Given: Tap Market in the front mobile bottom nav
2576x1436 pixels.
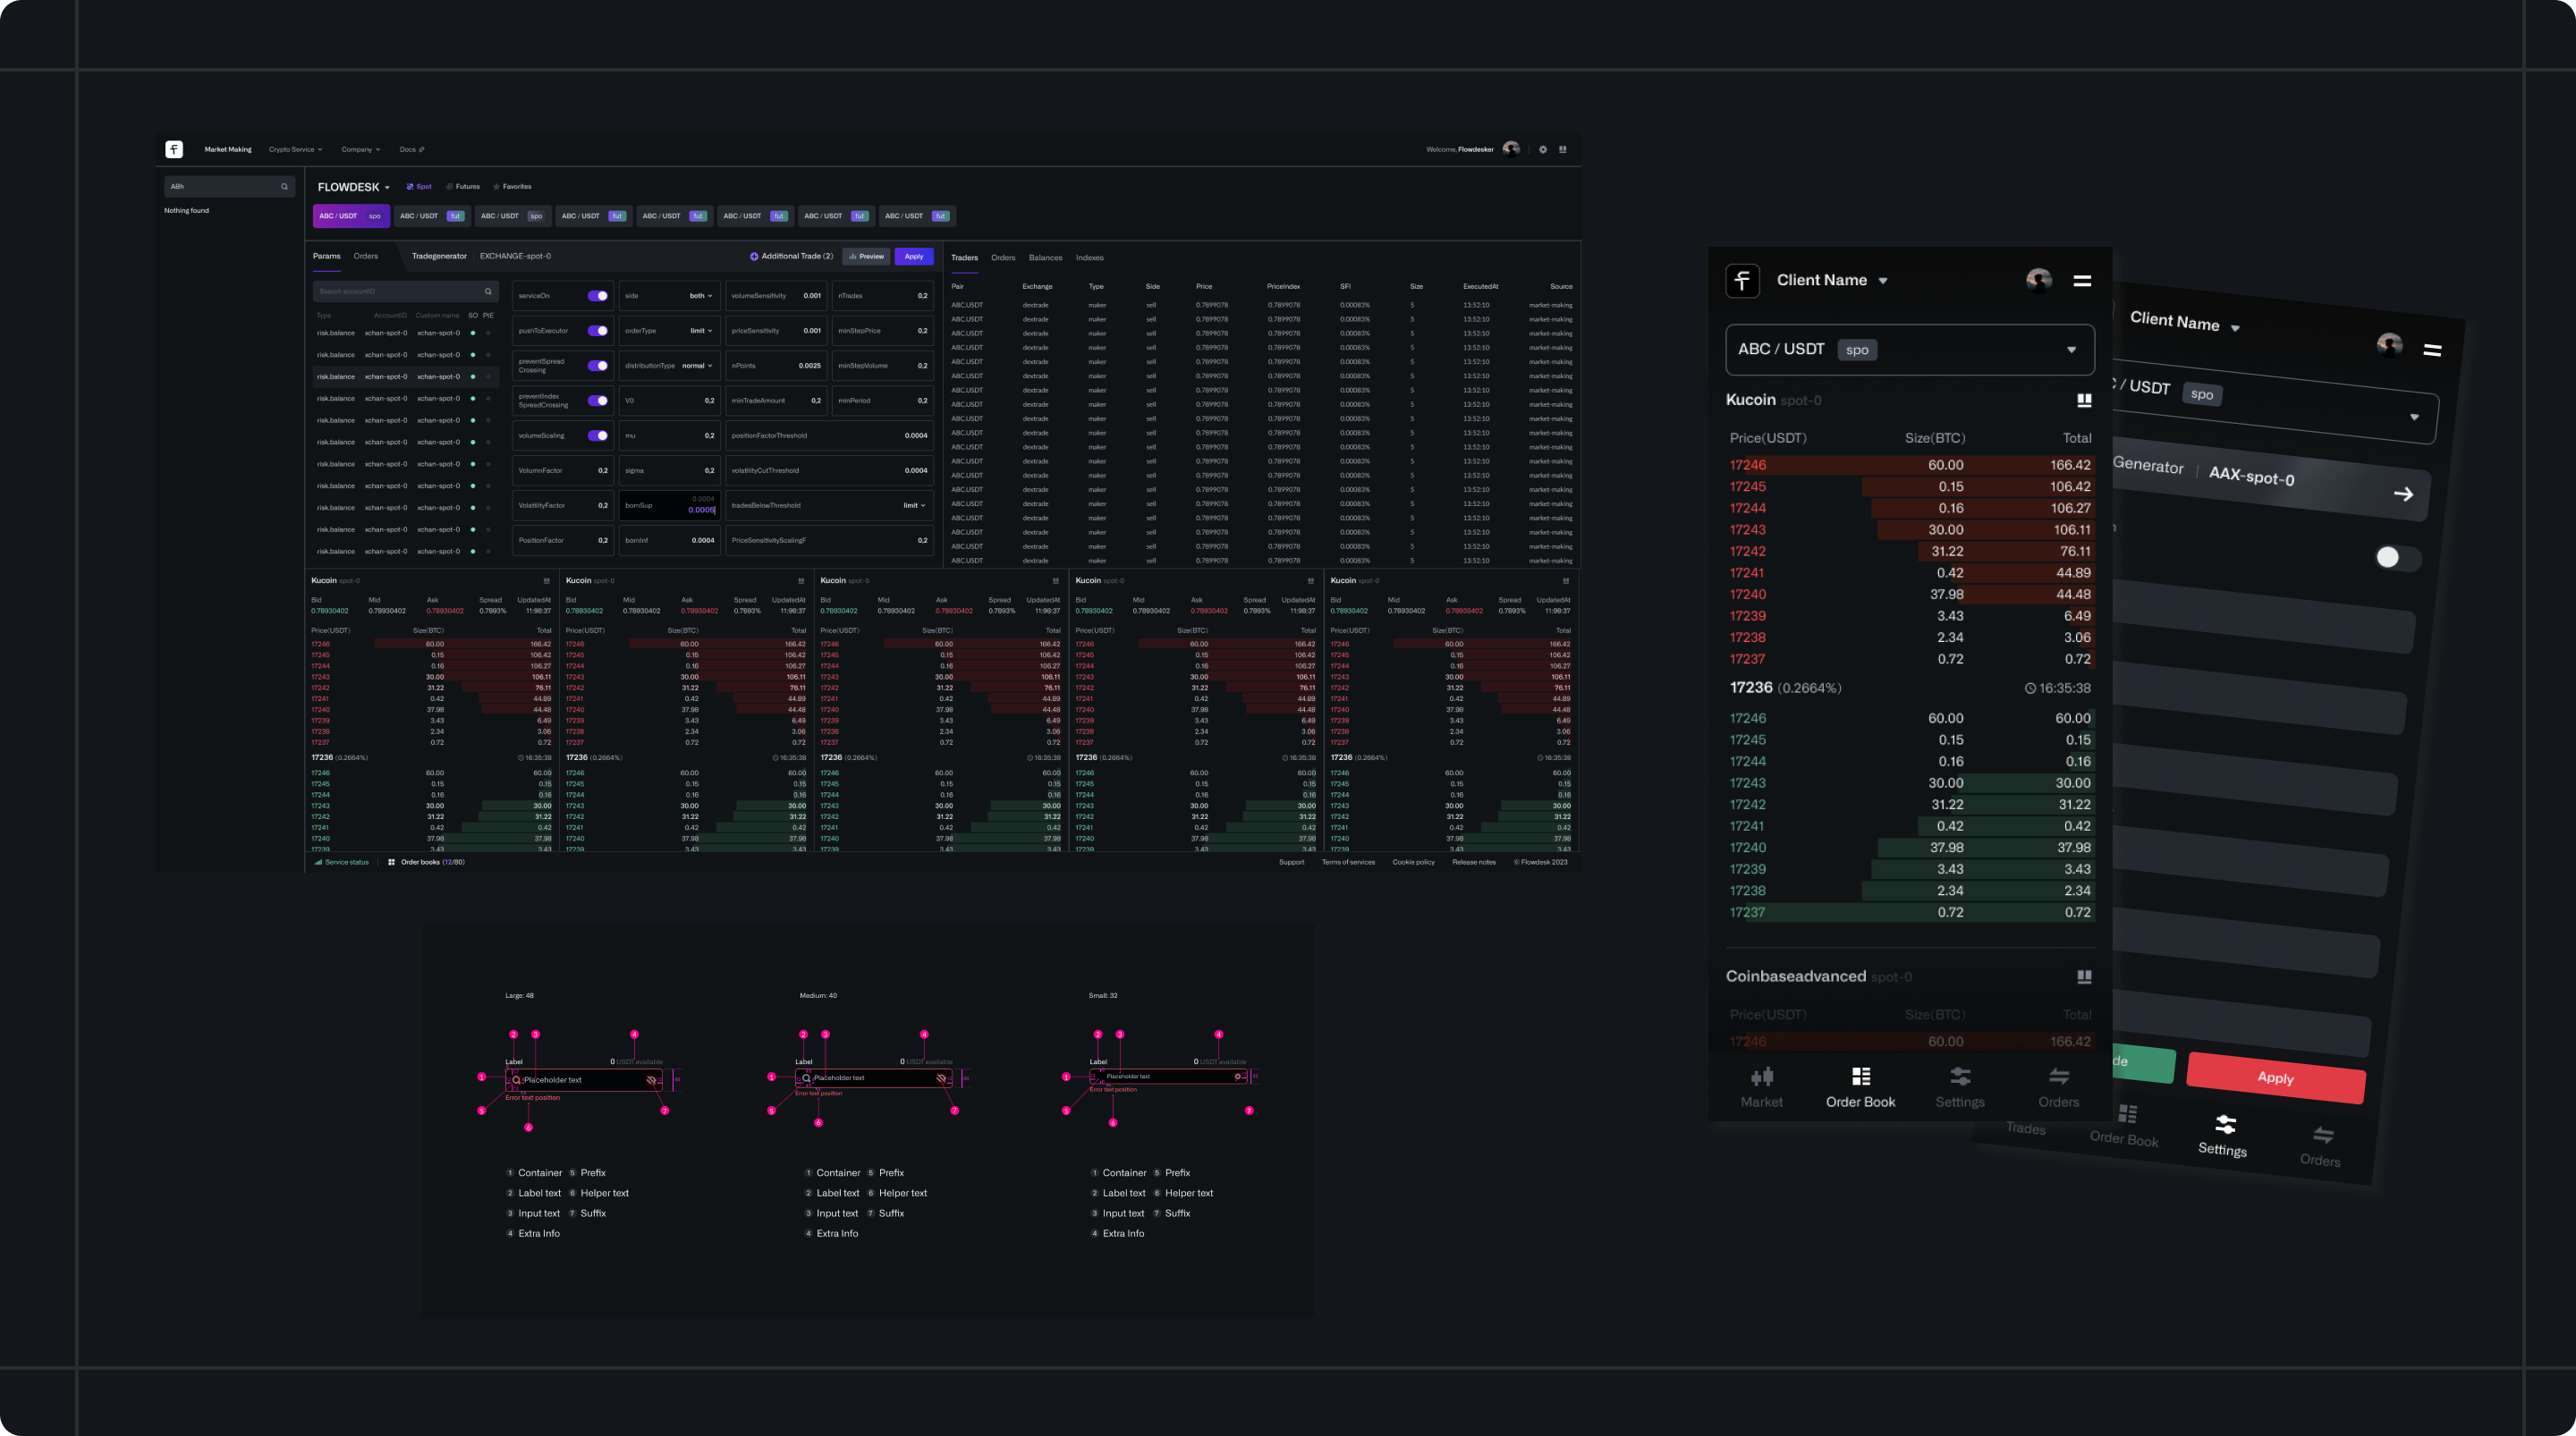Looking at the screenshot, I should (1761, 1087).
